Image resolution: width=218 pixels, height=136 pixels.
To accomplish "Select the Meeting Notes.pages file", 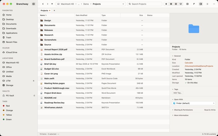I will pyautogui.click(x=103, y=83).
